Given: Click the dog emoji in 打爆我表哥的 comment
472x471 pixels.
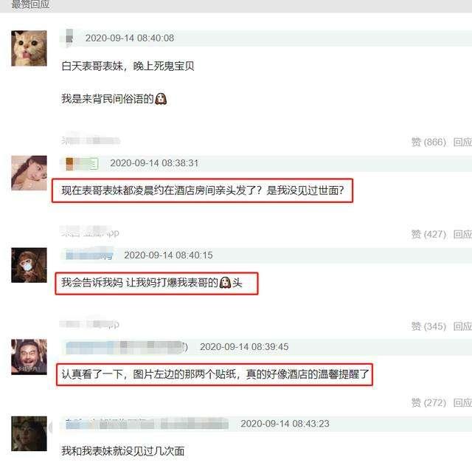Looking at the screenshot, I should pyautogui.click(x=225, y=283).
